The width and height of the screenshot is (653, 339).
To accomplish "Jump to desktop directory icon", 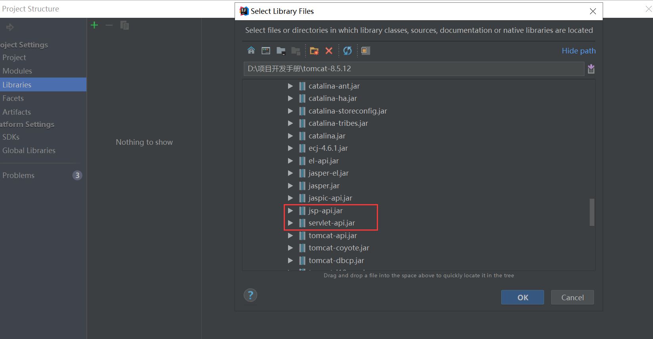I will click(266, 51).
